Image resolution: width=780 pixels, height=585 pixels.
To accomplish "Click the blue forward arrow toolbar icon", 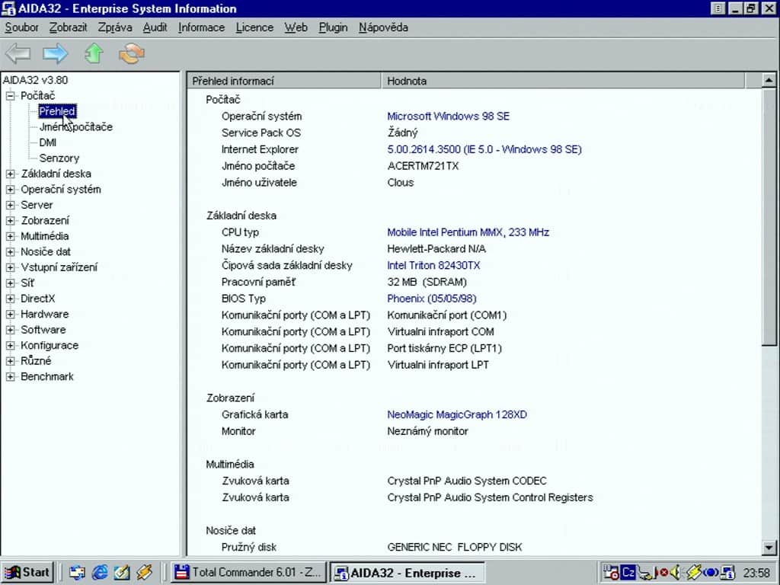I will point(55,53).
